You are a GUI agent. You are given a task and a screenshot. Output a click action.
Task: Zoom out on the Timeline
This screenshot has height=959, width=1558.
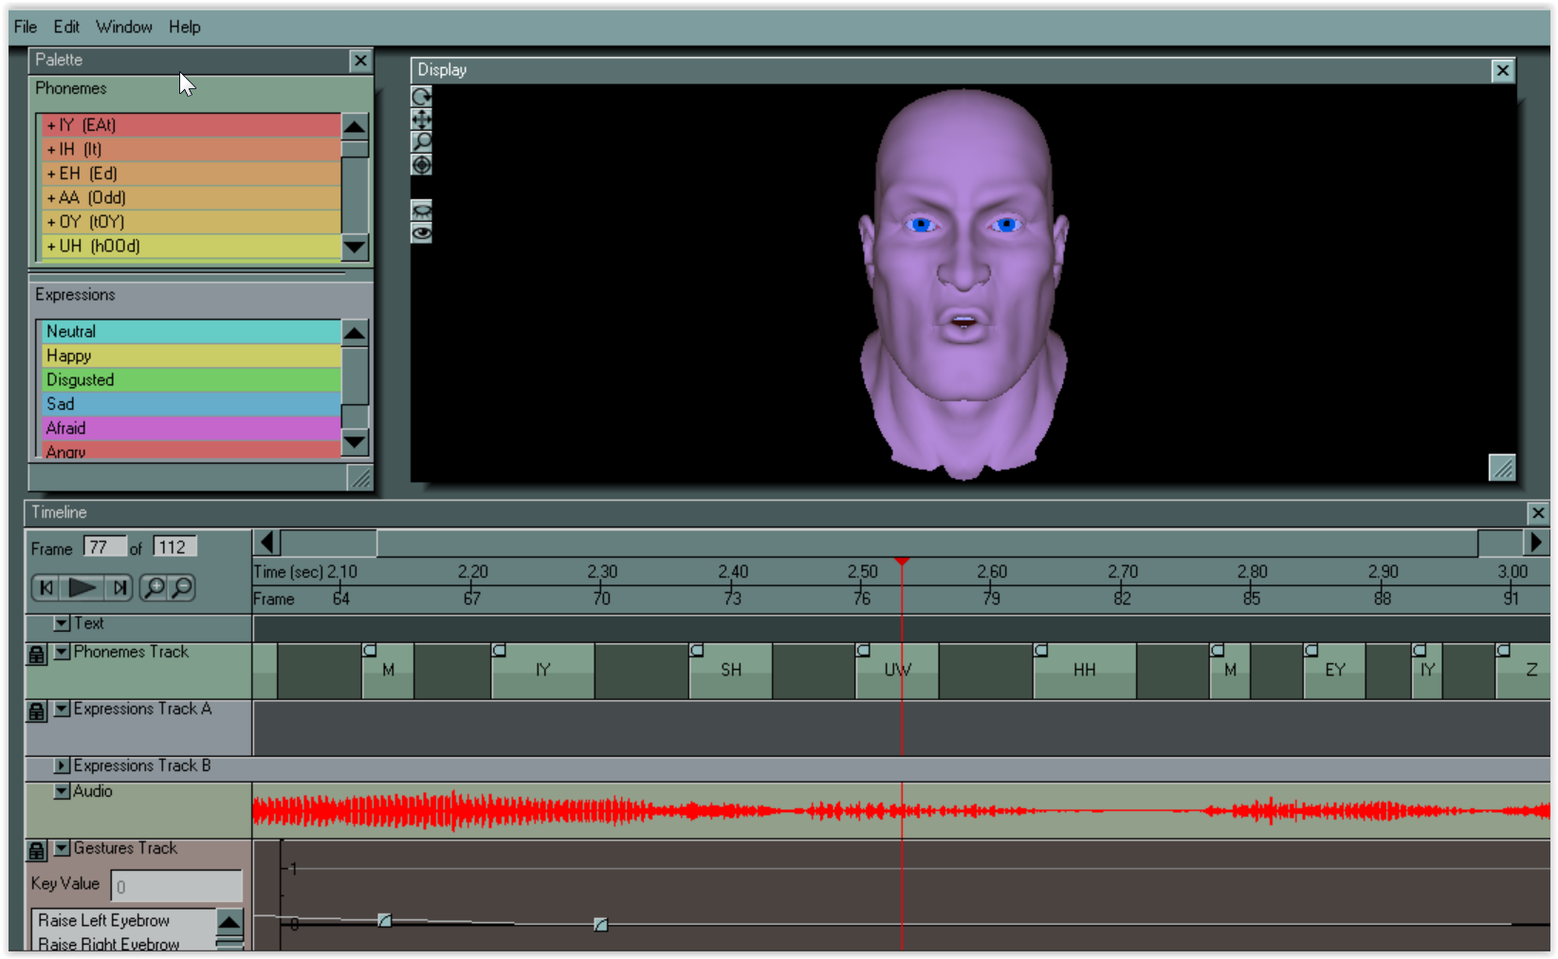pyautogui.click(x=181, y=588)
